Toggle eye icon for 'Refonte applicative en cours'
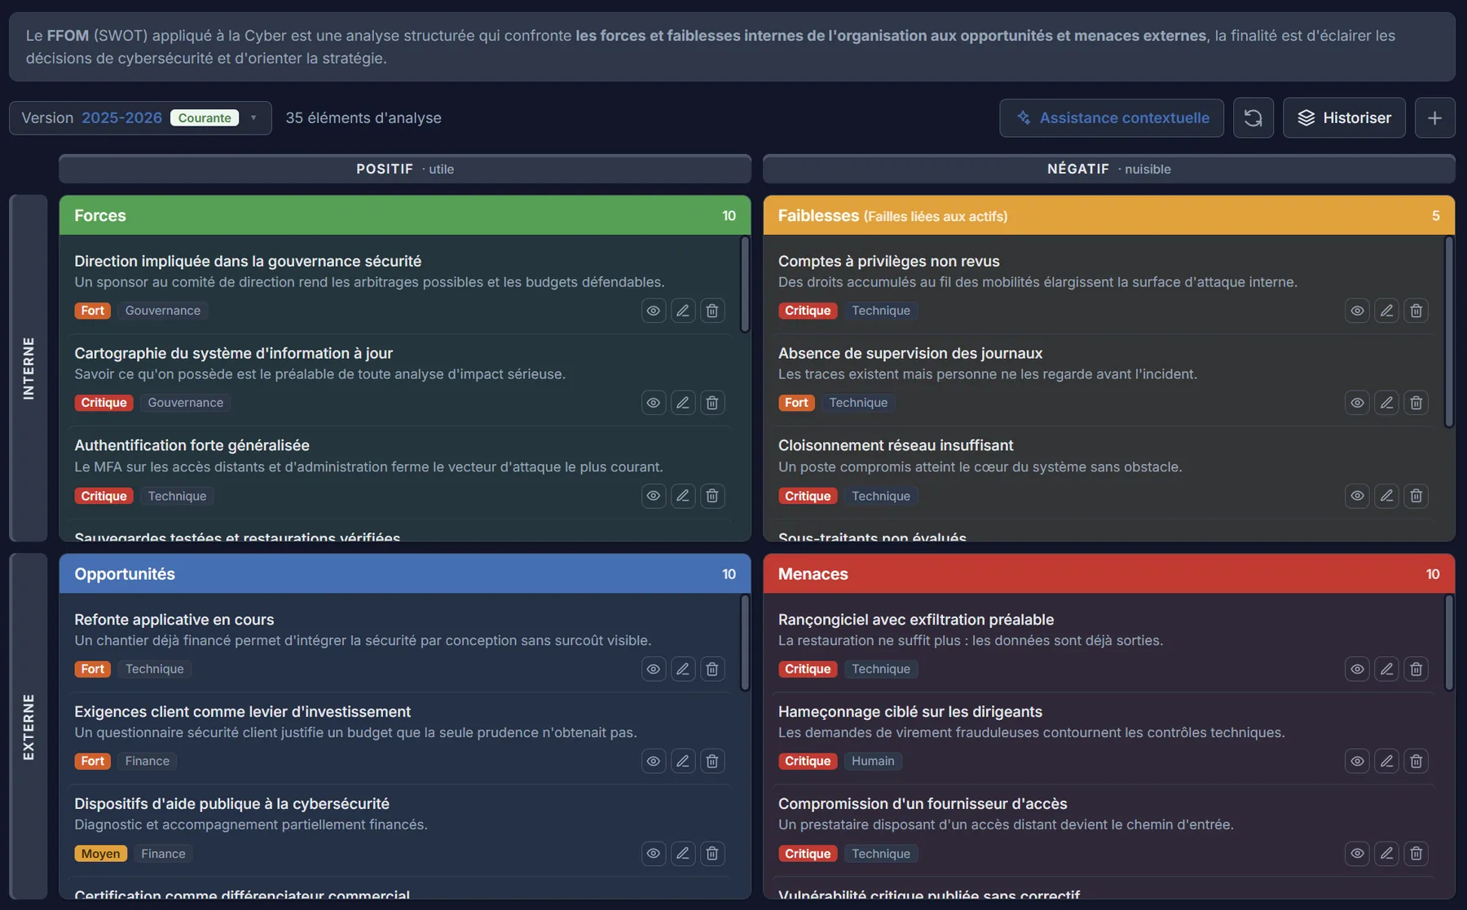The width and height of the screenshot is (1467, 910). point(654,669)
